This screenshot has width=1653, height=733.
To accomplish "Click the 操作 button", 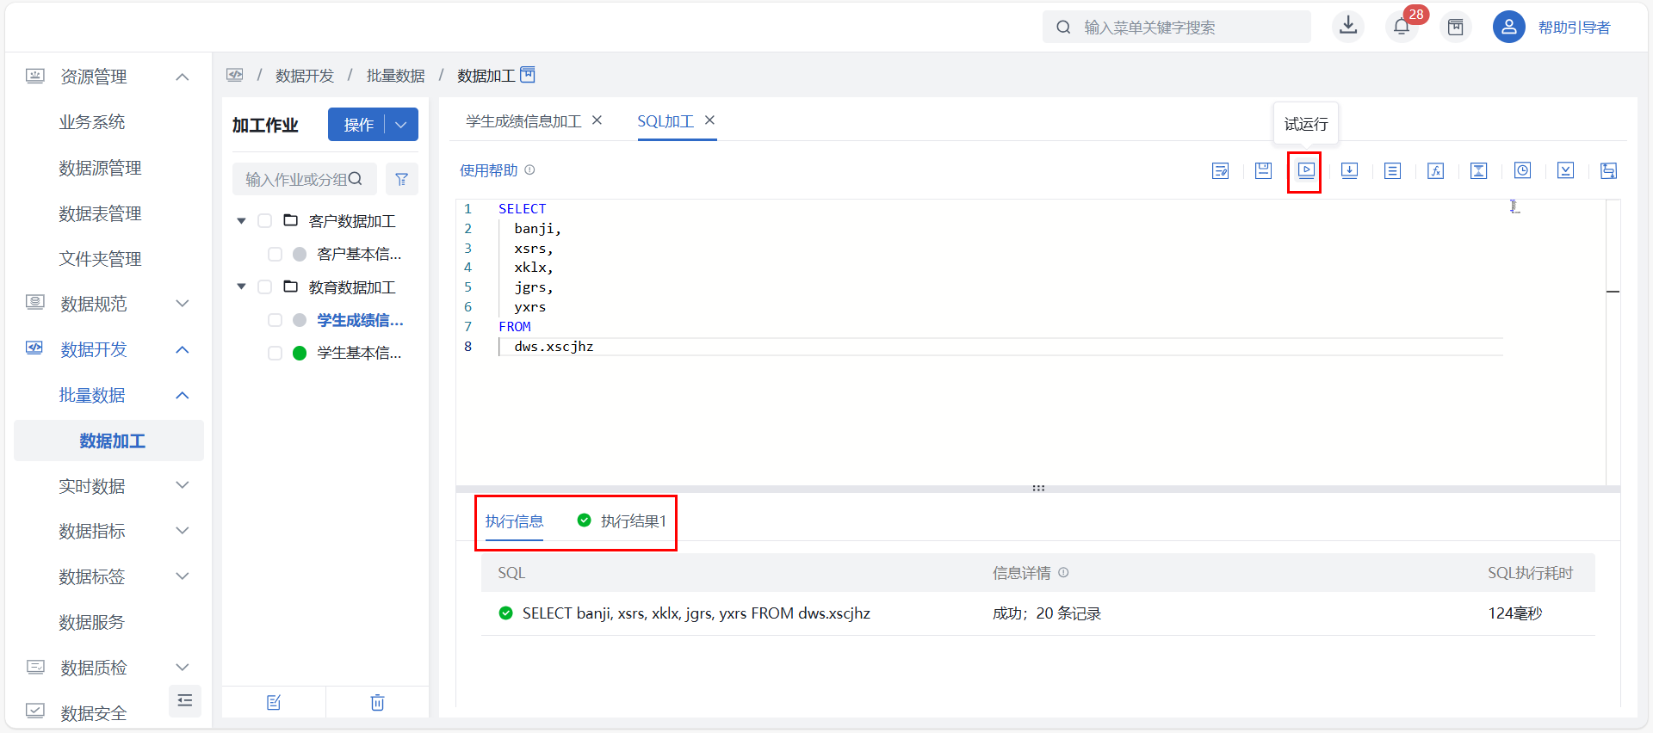I will tap(358, 125).
